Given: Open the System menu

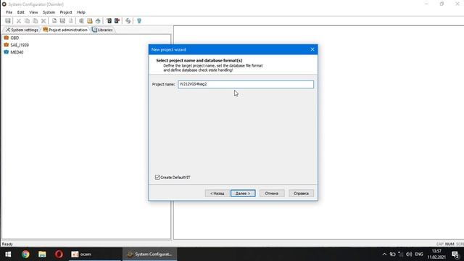Looking at the screenshot, I should [x=49, y=12].
